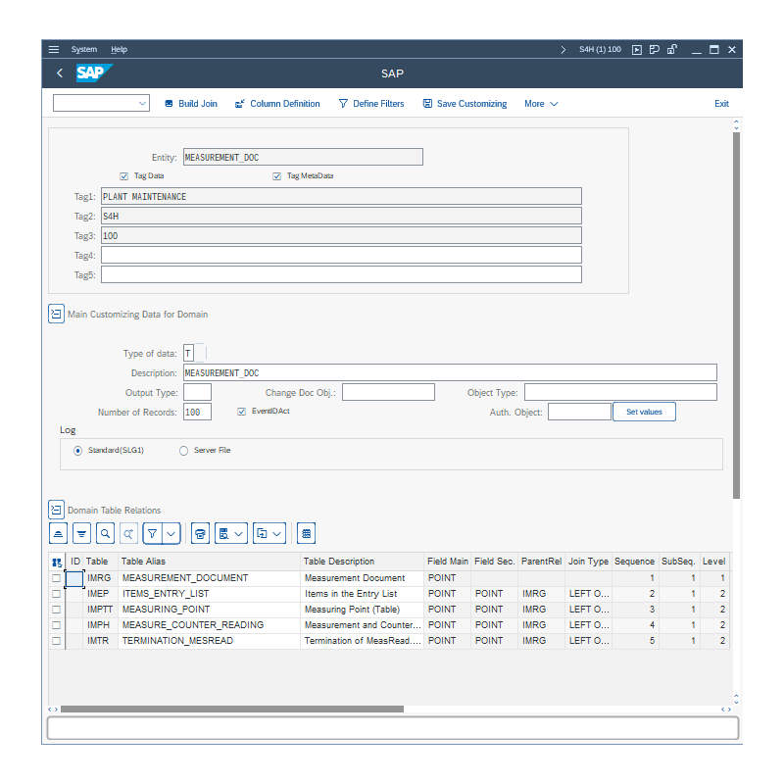Click the horizontal scrollbar below the table
The height and width of the screenshot is (784, 784).
click(x=232, y=709)
